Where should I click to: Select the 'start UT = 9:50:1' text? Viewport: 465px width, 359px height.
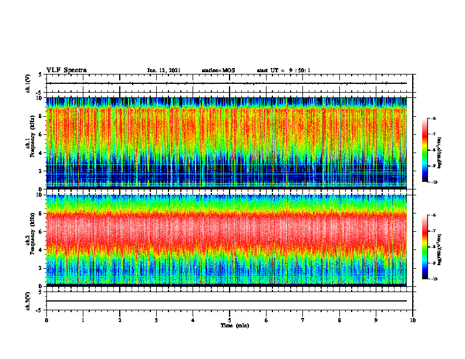coord(284,70)
